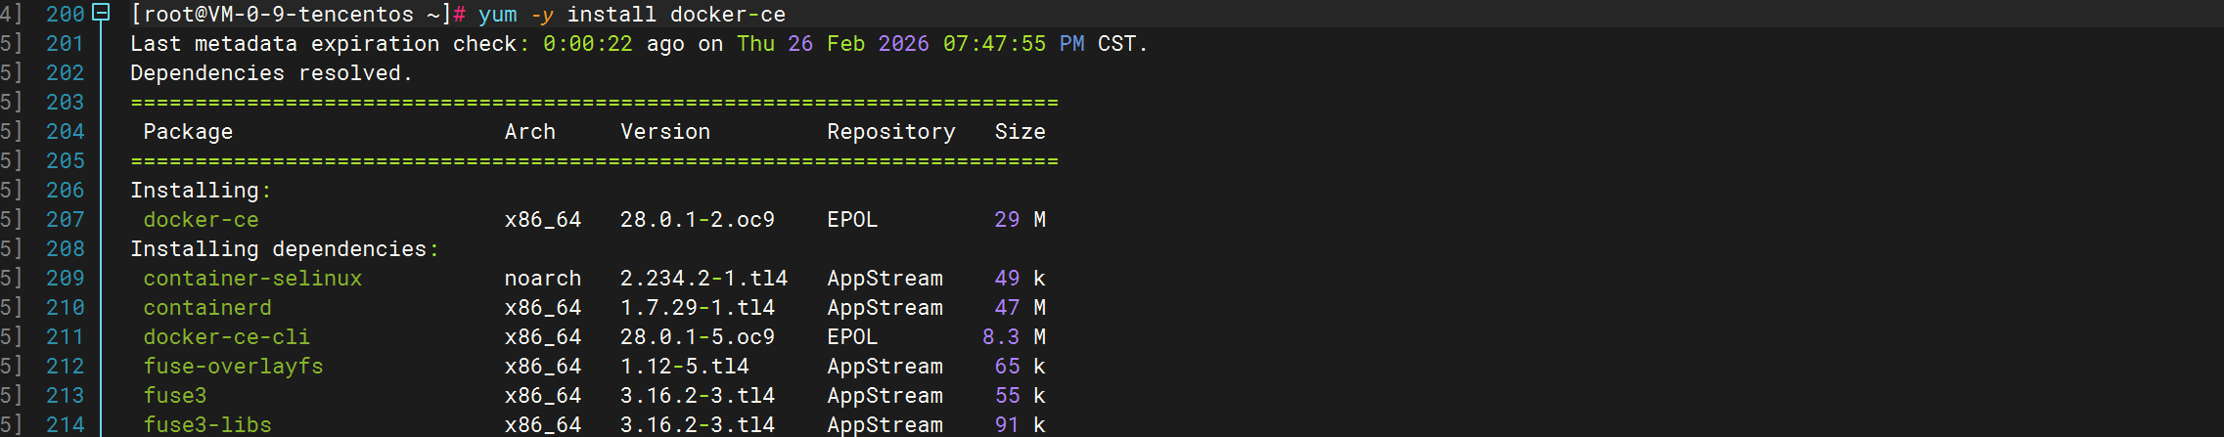Click the 'fuse-overlayfs' package name
The image size is (2224, 437).
(233, 367)
